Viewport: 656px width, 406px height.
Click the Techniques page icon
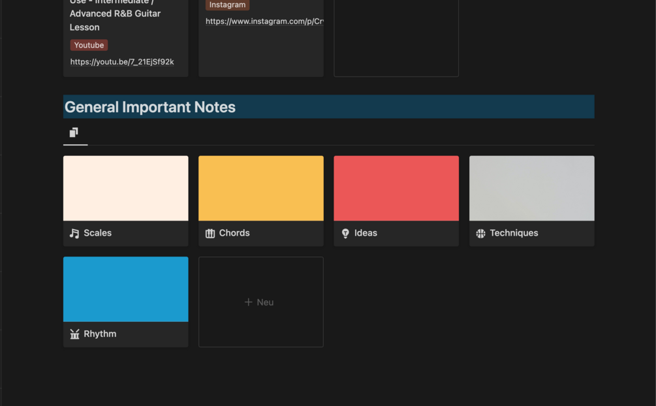[481, 233]
